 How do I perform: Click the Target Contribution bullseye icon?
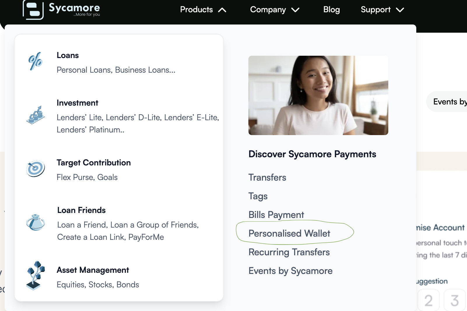[x=36, y=168]
